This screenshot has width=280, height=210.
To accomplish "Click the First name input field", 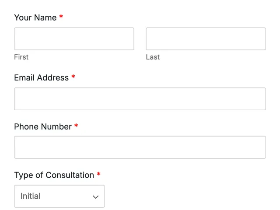I will point(74,39).
